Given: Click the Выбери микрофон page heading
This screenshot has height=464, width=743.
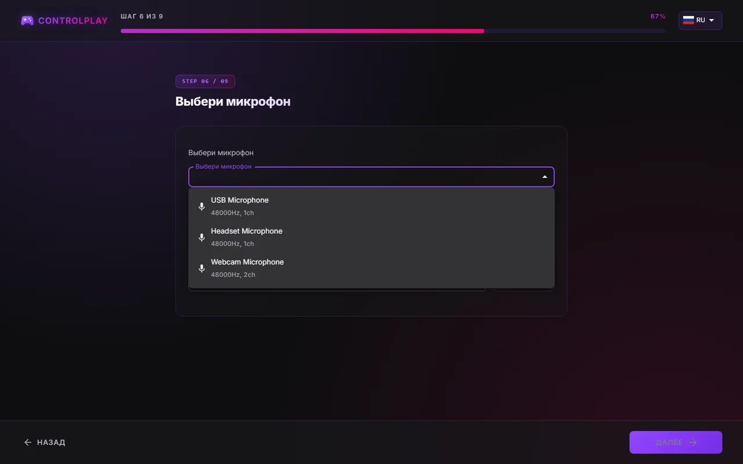Looking at the screenshot, I should coord(233,101).
